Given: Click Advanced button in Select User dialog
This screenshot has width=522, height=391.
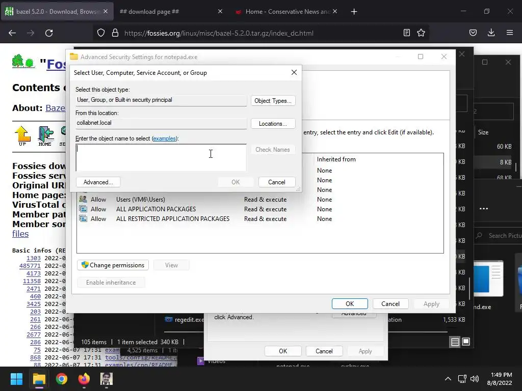Looking at the screenshot, I should [x=98, y=182].
